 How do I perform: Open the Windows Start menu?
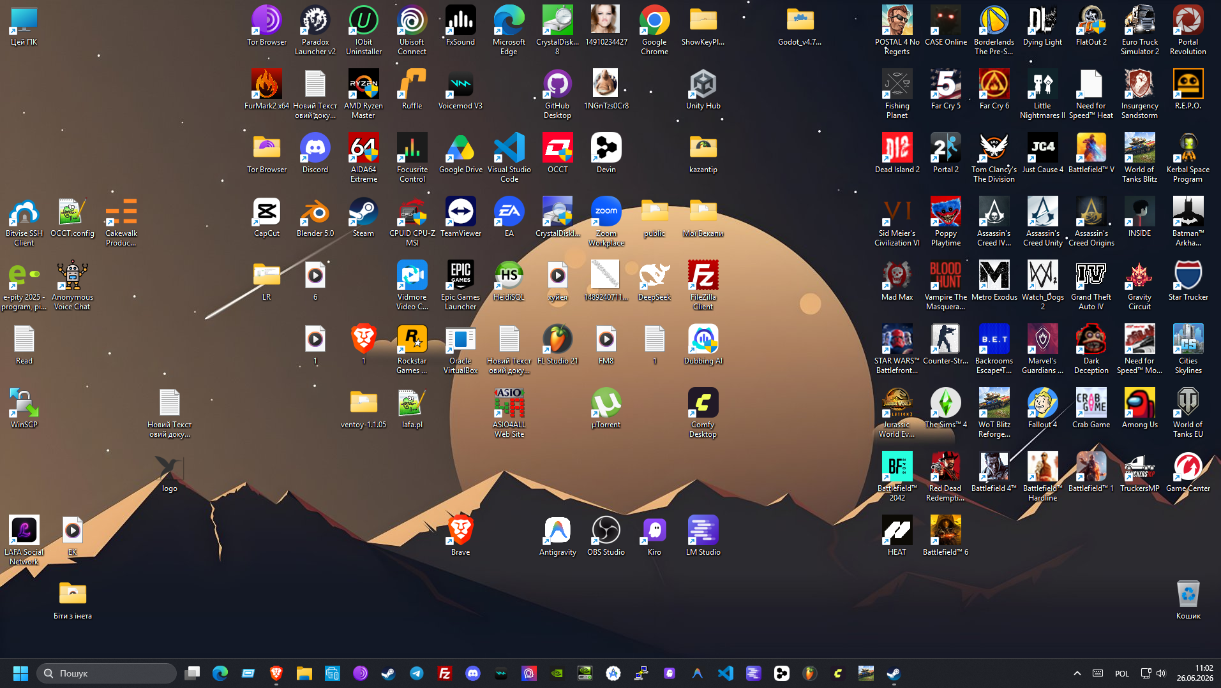[20, 673]
